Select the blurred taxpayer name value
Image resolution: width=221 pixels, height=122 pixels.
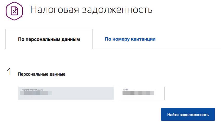click(36, 93)
